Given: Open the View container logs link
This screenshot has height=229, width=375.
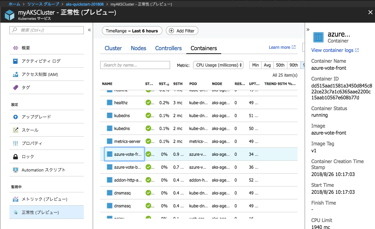Looking at the screenshot, I should tap(335, 50).
